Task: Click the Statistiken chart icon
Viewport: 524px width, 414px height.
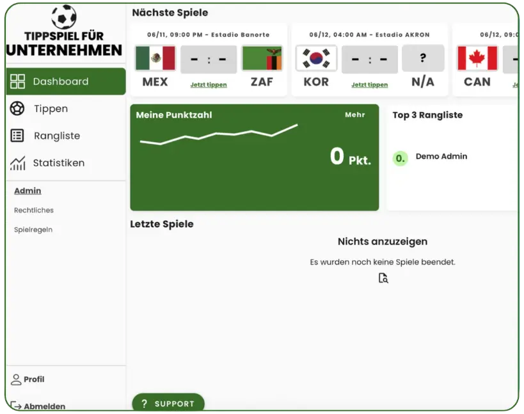Action: [17, 163]
